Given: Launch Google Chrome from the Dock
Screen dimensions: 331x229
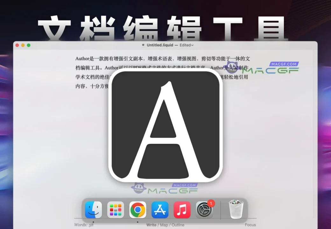Looking at the screenshot, I should [x=137, y=210].
